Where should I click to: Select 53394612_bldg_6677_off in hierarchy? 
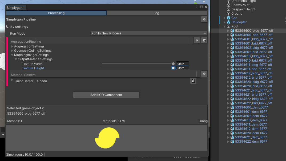point(253,73)
